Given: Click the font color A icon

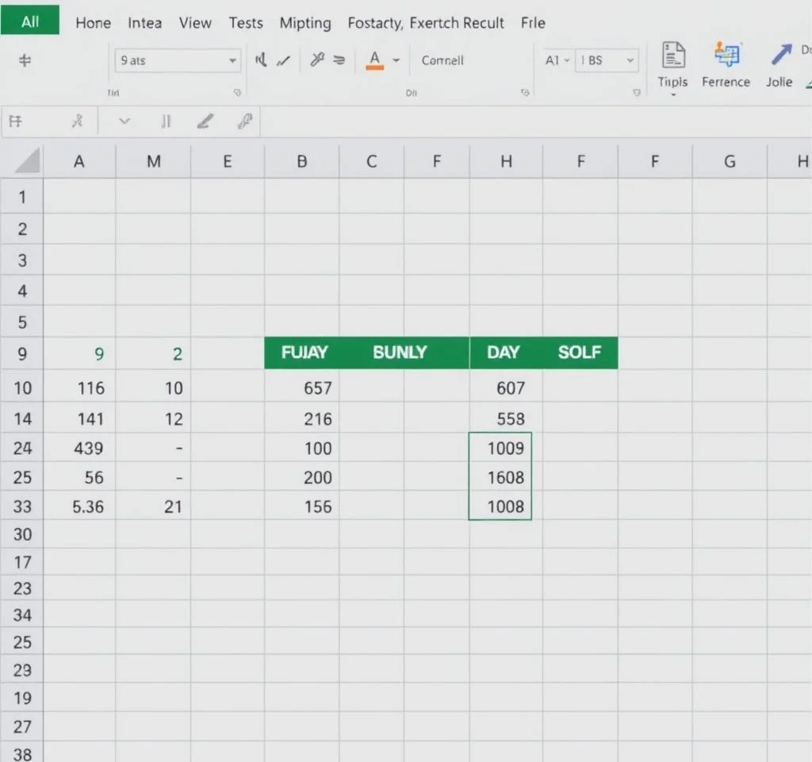Looking at the screenshot, I should tap(375, 60).
